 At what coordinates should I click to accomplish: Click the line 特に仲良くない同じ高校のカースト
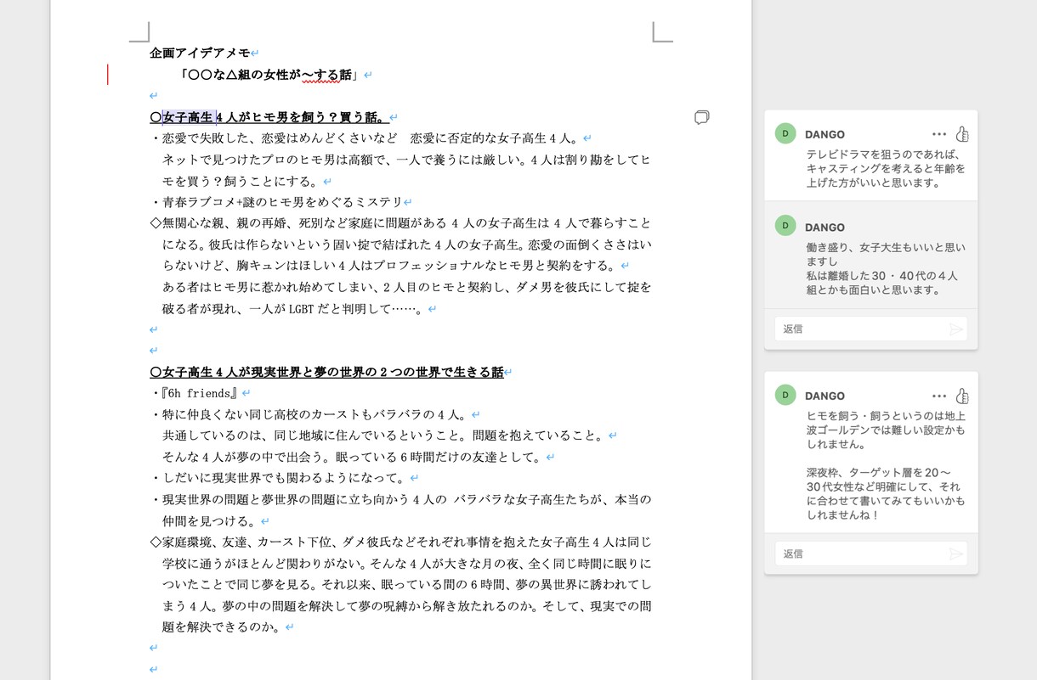[315, 414]
